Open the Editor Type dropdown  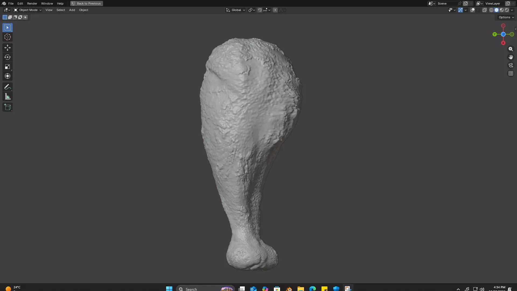[x=7, y=10]
